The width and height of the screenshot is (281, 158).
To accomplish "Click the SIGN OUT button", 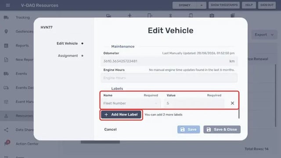I will [267, 5].
